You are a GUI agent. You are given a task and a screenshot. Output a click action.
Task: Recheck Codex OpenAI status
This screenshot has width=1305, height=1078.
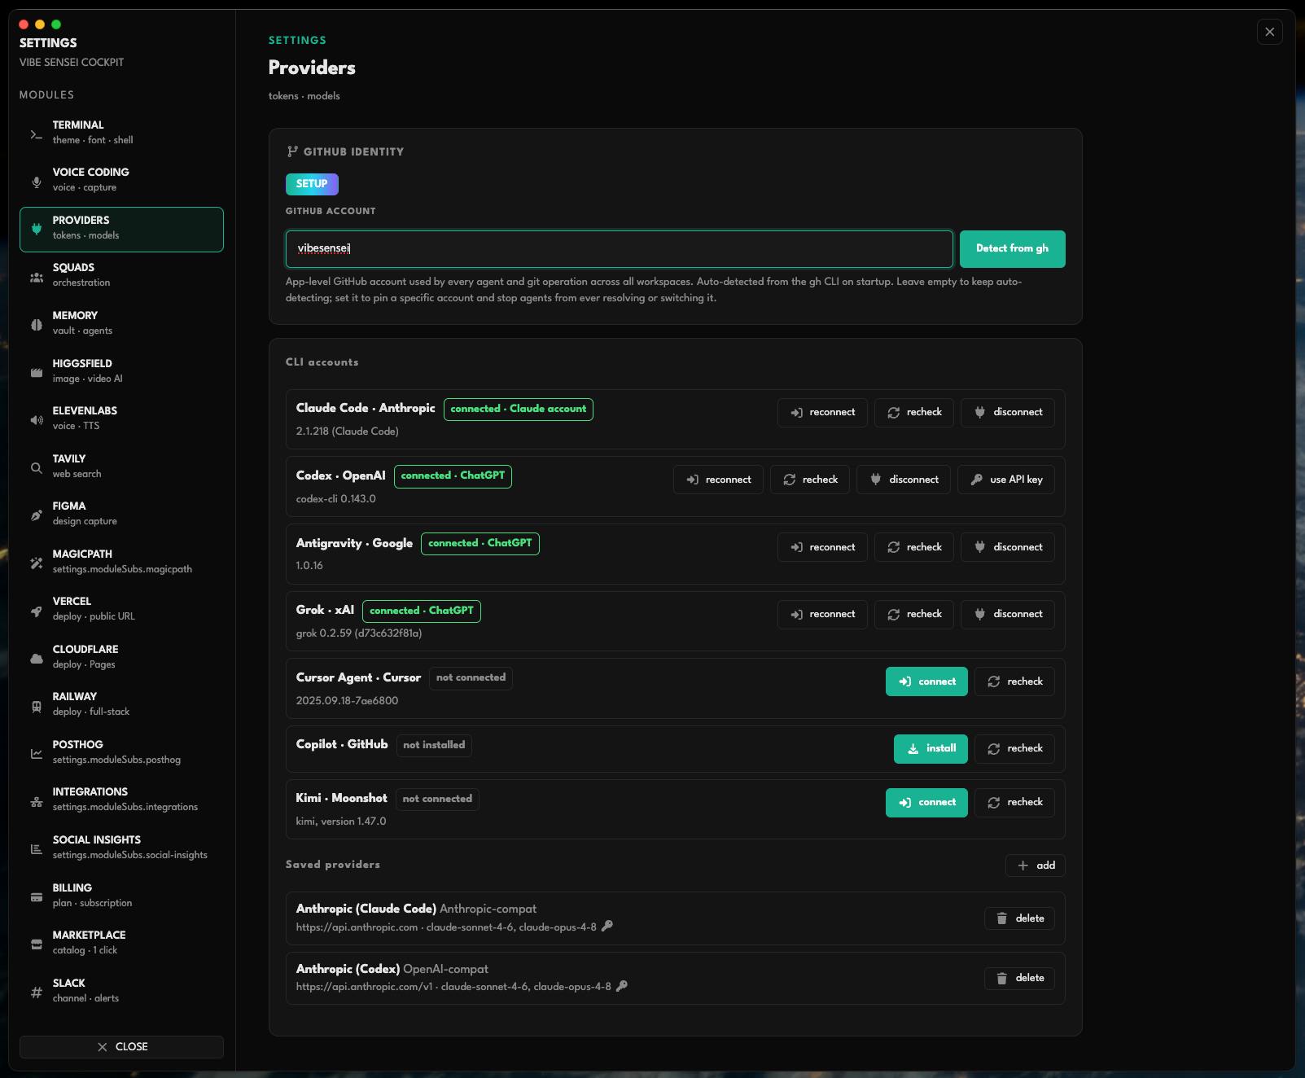(810, 480)
